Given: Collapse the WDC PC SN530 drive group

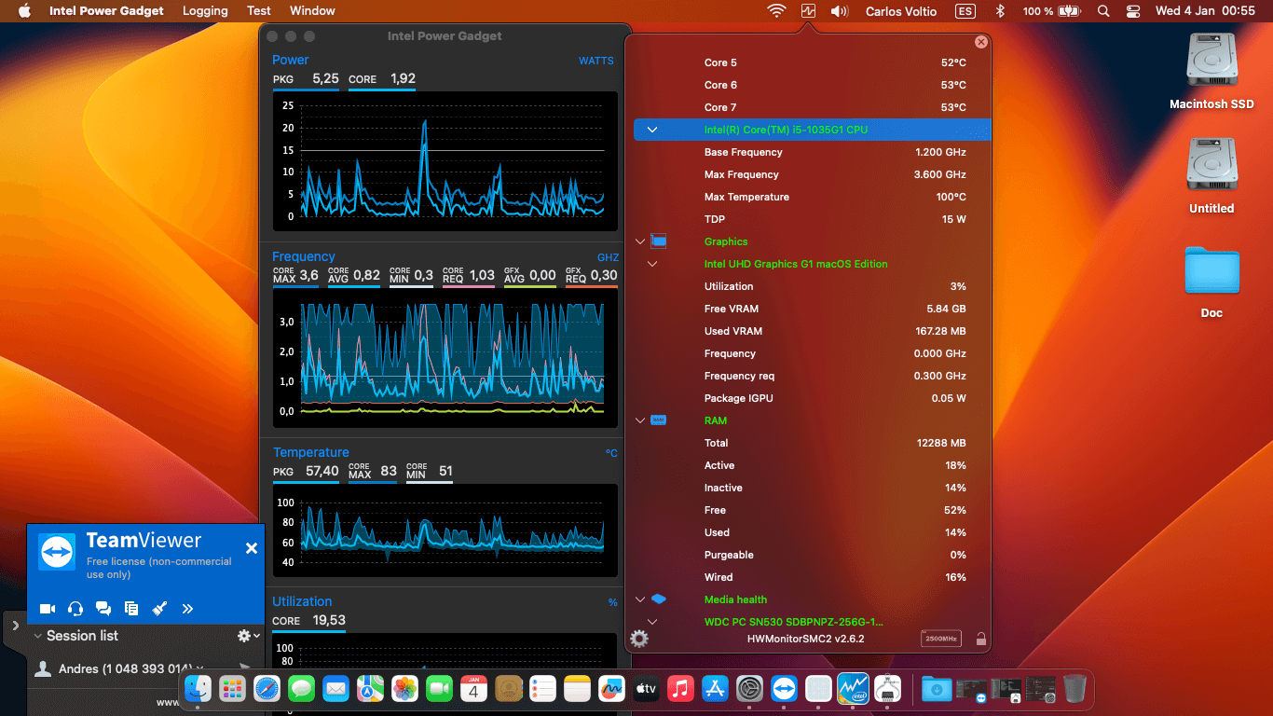Looking at the screenshot, I should click(x=652, y=622).
